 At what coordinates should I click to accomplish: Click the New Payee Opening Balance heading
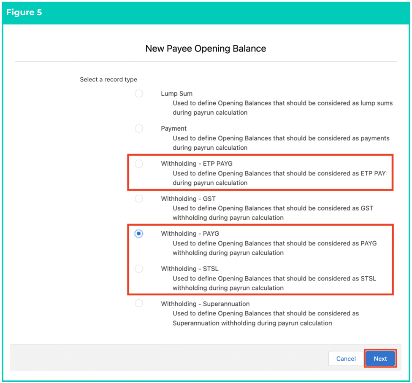pyautogui.click(x=206, y=49)
